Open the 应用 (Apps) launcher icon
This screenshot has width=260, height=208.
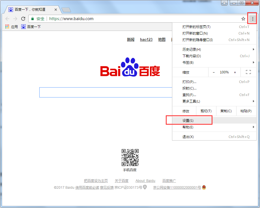[x=7, y=27]
